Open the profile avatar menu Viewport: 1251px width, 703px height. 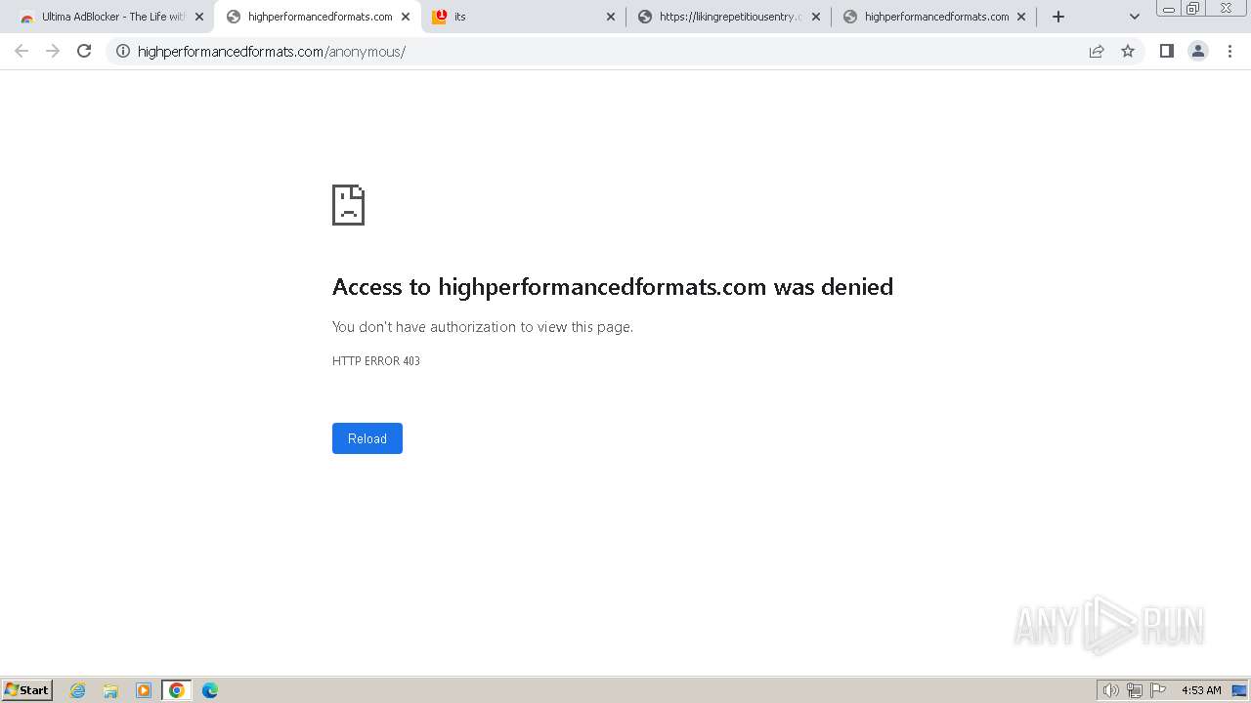1198,51
